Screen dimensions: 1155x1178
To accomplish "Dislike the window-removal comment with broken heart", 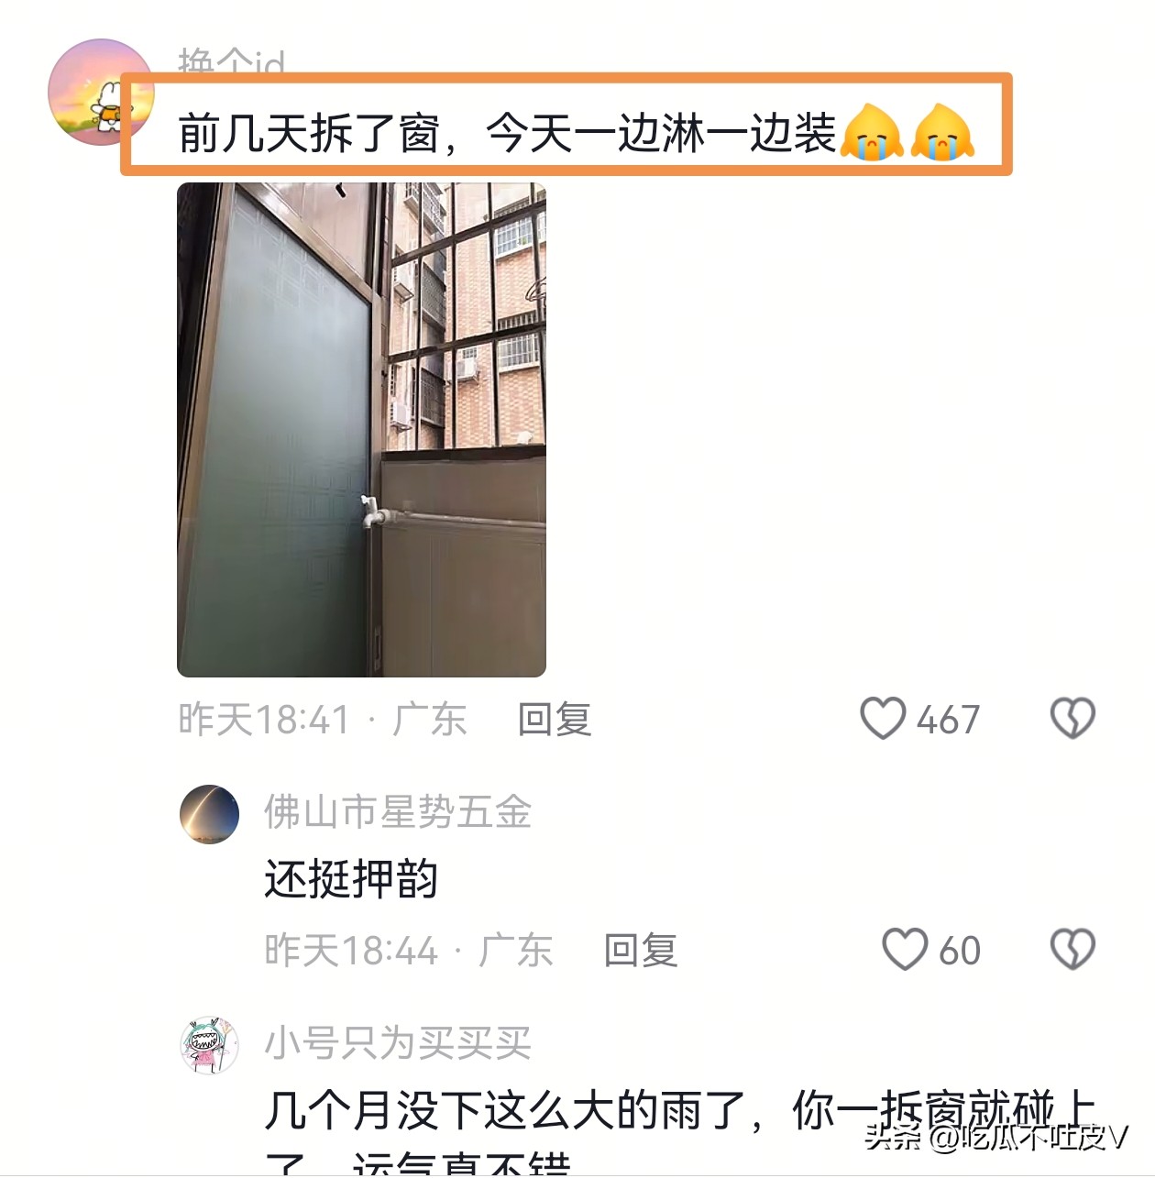I will click(x=1072, y=718).
